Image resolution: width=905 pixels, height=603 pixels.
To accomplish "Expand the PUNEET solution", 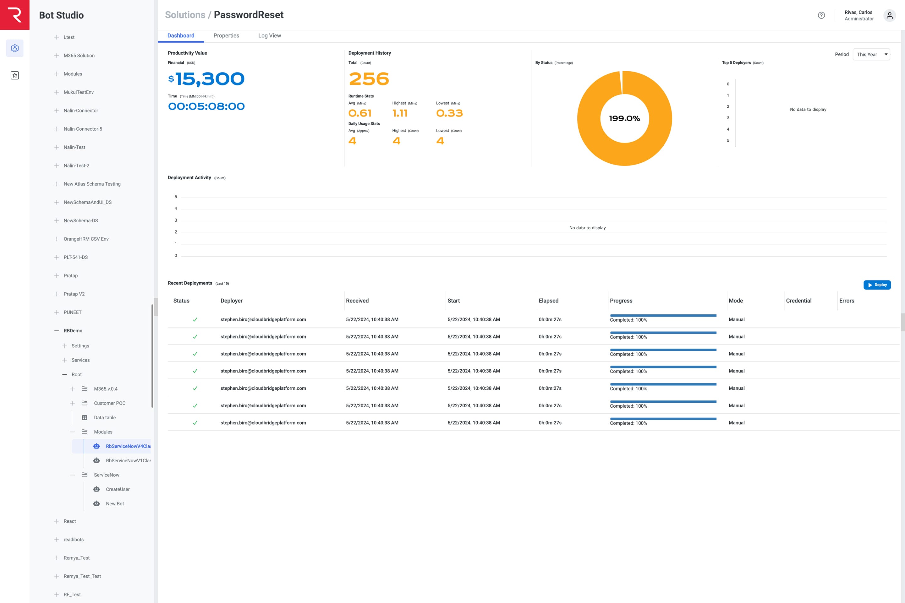I will (x=57, y=312).
